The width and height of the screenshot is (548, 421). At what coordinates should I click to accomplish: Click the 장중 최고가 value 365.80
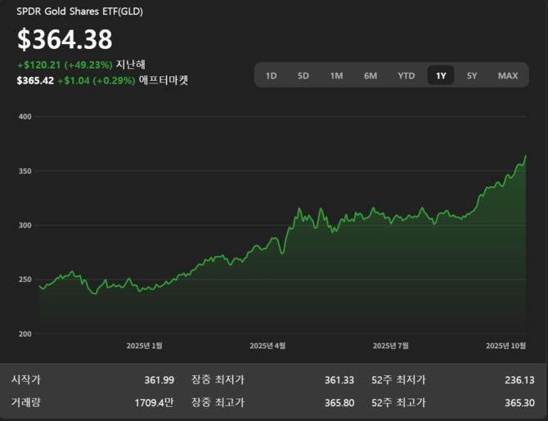339,402
